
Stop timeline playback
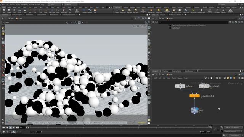point(10,127)
